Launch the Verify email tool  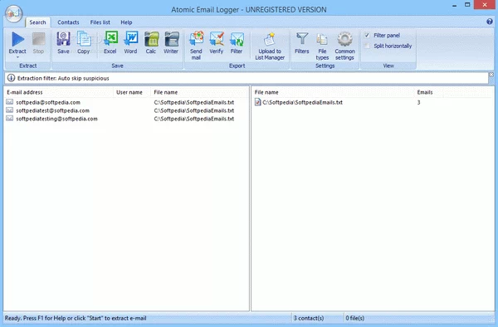(217, 43)
